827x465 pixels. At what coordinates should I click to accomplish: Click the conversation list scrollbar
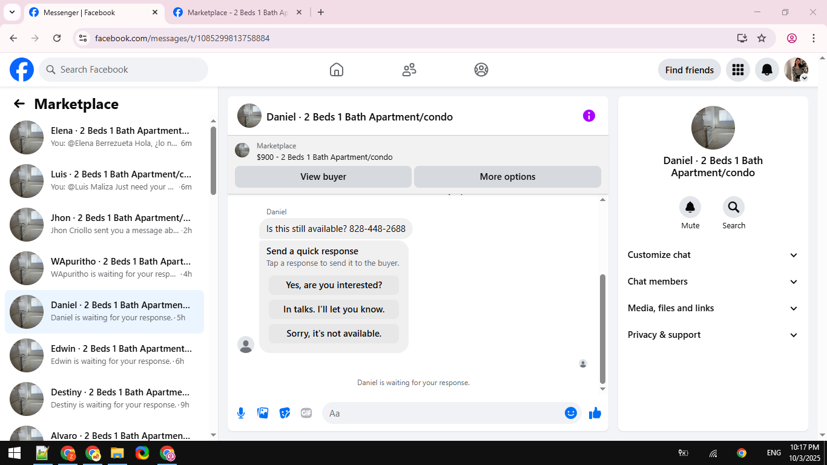click(x=213, y=160)
